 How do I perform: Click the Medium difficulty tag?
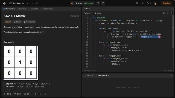pyautogui.click(x=8, y=22)
